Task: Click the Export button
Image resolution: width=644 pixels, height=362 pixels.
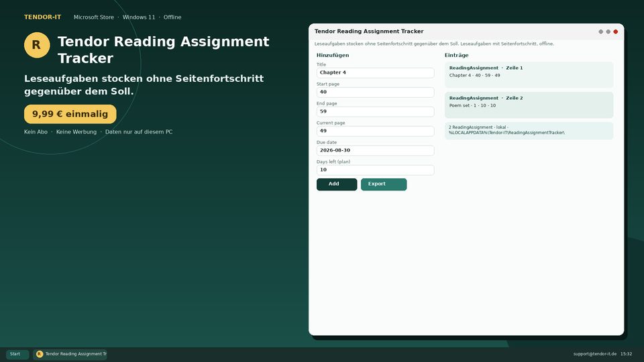Action: pyautogui.click(x=384, y=184)
